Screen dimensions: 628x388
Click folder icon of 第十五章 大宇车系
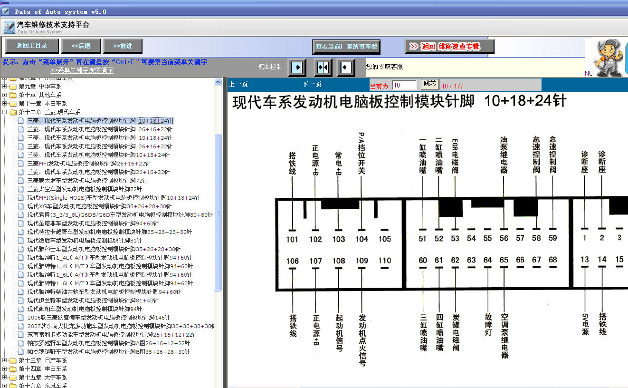tap(13, 378)
